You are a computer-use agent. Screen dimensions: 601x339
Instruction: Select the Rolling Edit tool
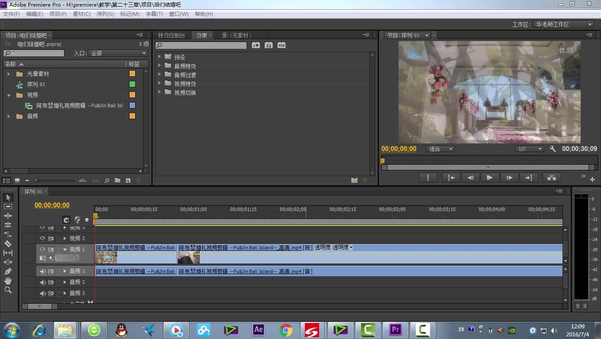8,225
